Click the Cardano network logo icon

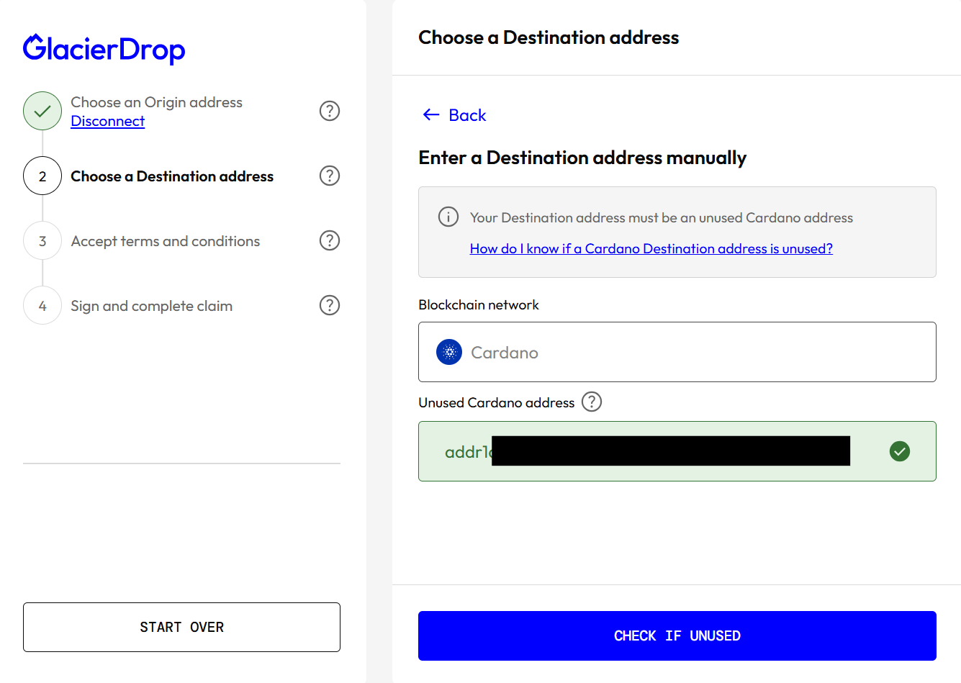click(449, 352)
